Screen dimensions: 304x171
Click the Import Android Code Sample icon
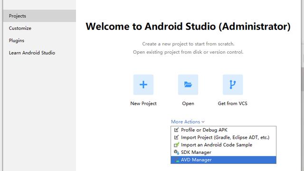point(176,144)
